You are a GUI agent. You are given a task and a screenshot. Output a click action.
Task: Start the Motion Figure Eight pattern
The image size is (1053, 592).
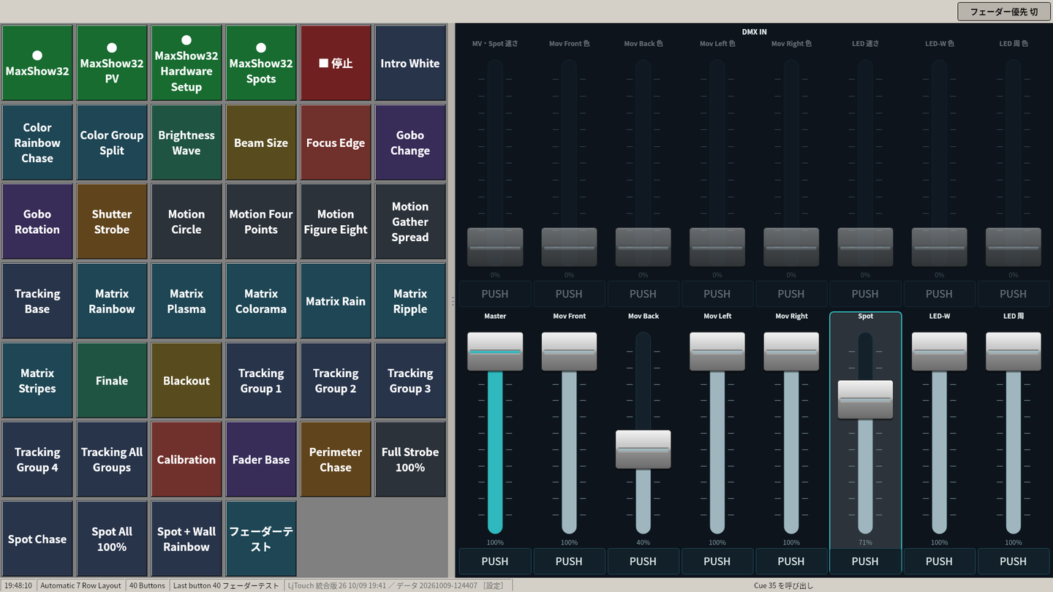[336, 221]
